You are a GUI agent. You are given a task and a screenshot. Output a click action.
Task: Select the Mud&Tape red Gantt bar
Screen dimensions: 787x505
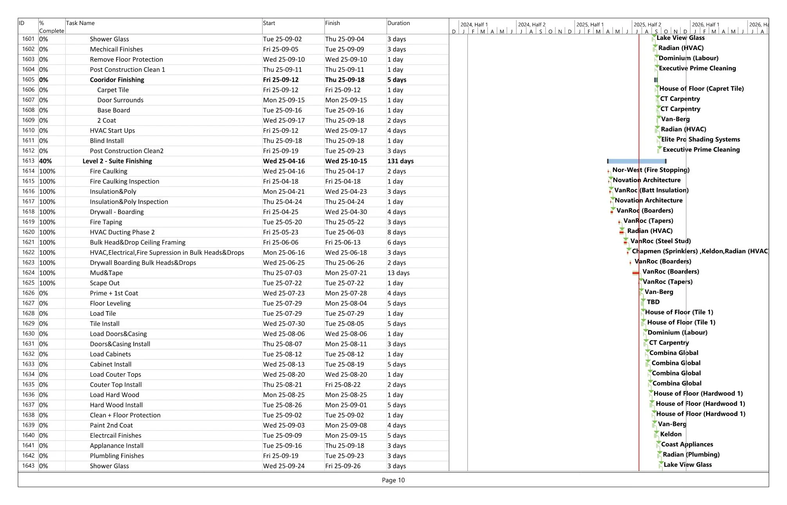pyautogui.click(x=636, y=273)
